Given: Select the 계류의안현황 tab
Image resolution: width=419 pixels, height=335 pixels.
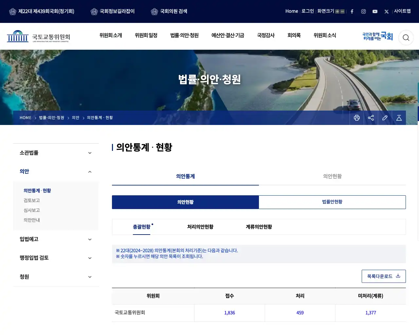Looking at the screenshot, I should [259, 227].
